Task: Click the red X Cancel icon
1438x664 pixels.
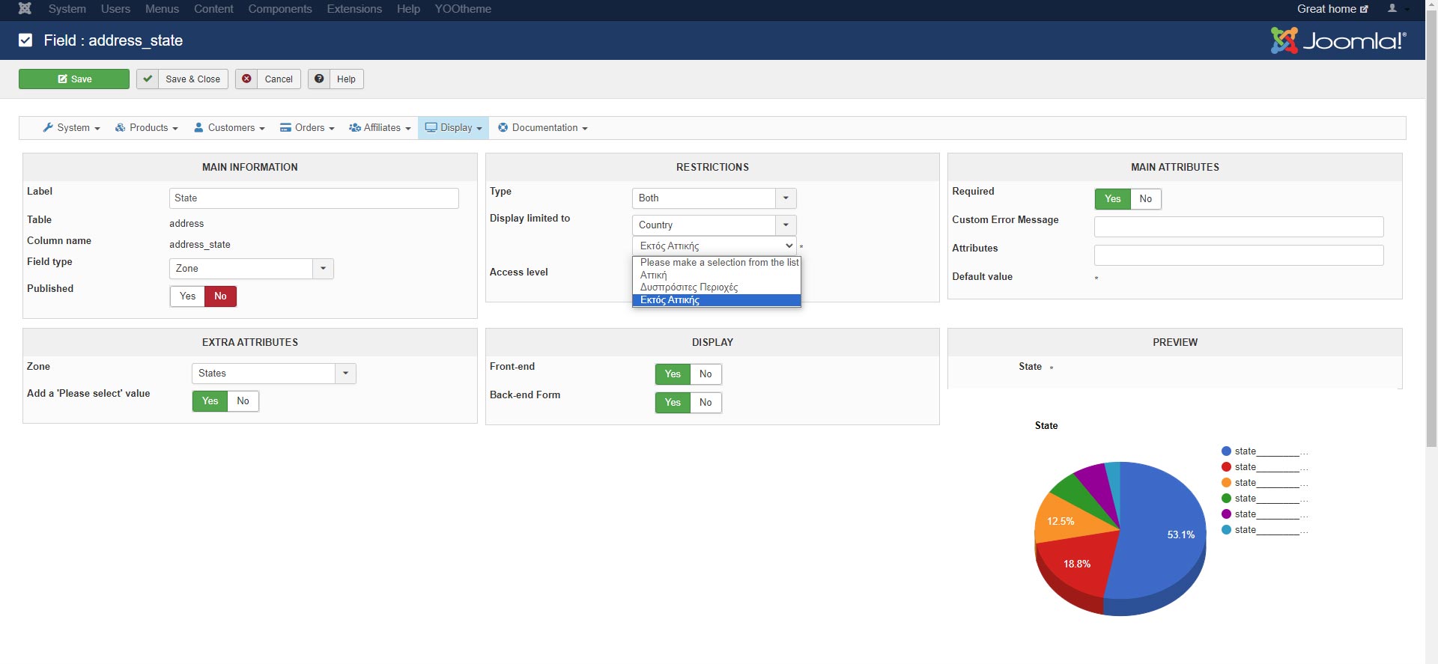Action: pyautogui.click(x=246, y=79)
